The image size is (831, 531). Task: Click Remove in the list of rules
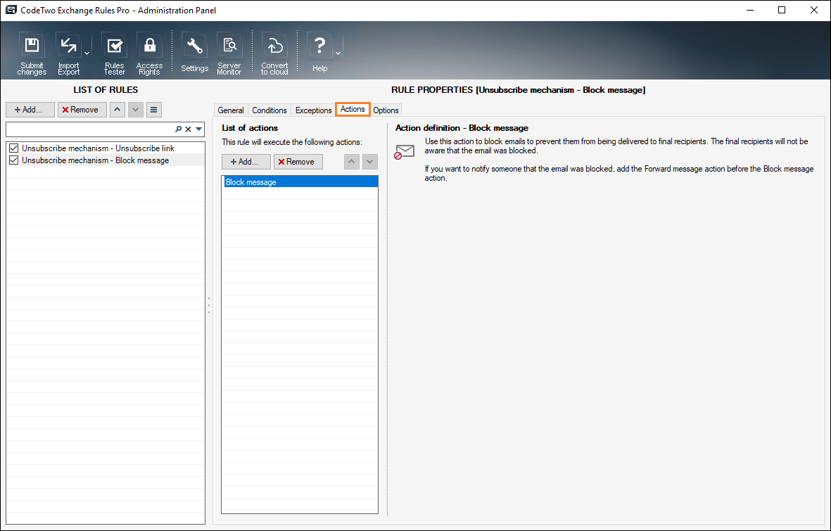pyautogui.click(x=82, y=110)
